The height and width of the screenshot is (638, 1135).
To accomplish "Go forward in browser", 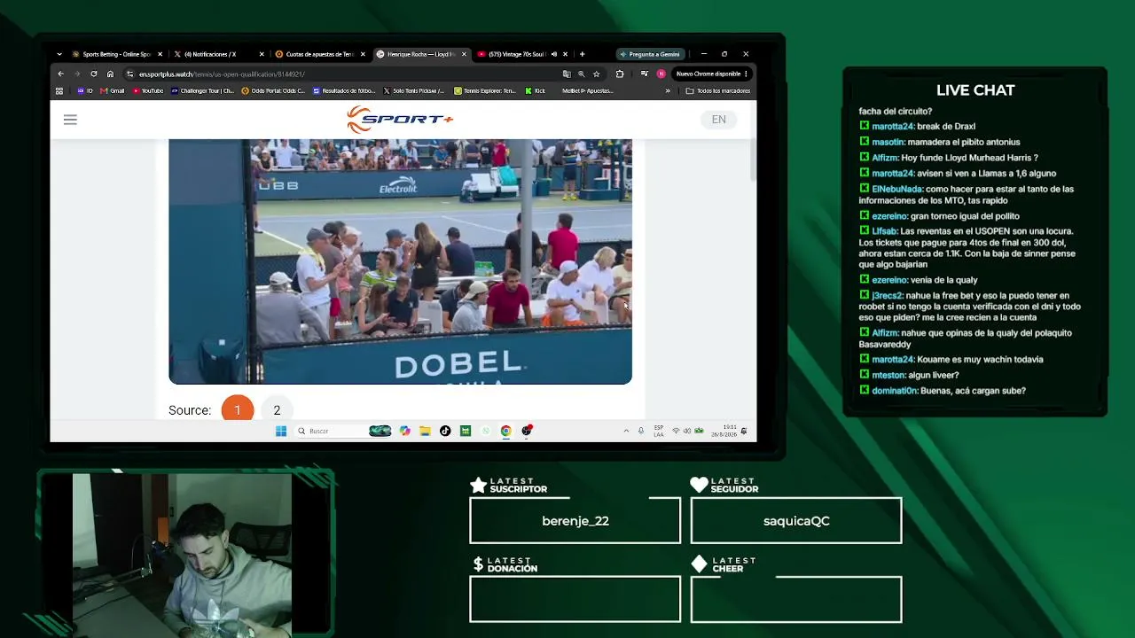I will 77,74.
